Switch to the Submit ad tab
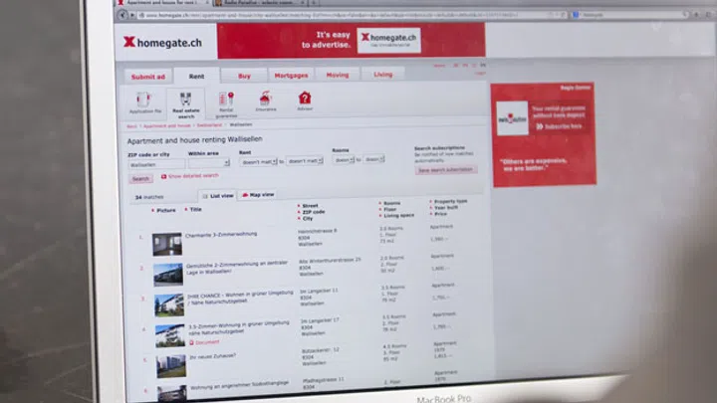The height and width of the screenshot is (403, 717). click(x=148, y=77)
